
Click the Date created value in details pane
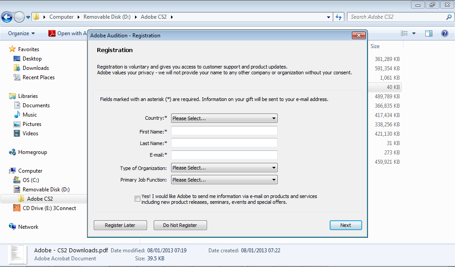[x=260, y=251]
